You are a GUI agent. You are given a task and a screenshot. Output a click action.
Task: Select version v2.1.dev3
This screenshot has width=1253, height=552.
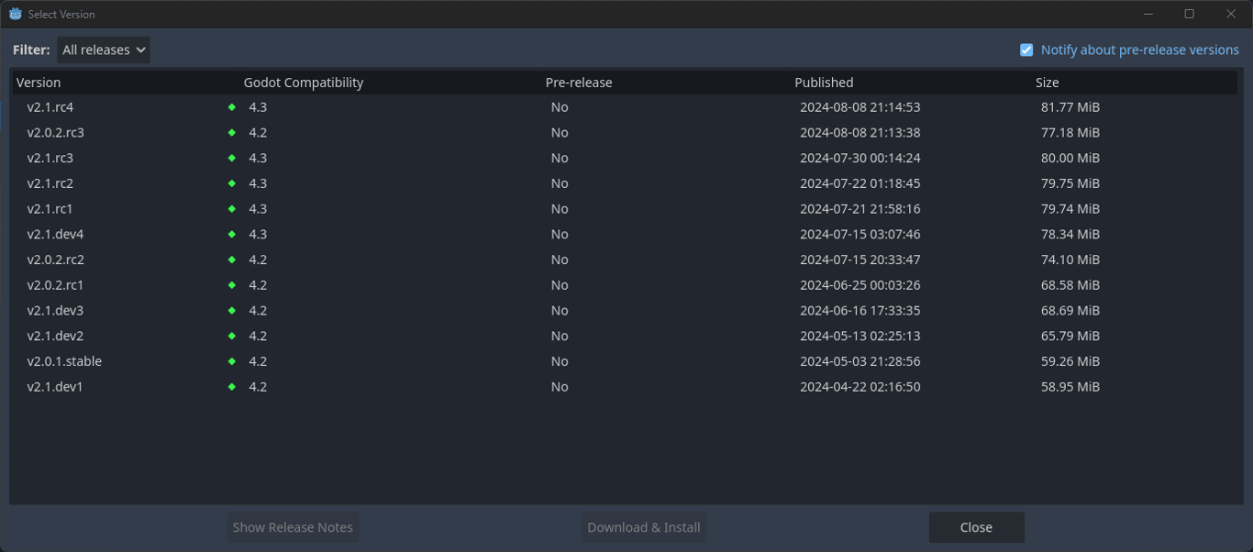pyautogui.click(x=56, y=311)
